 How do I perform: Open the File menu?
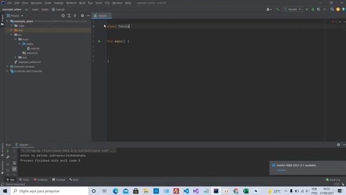coord(10,3)
